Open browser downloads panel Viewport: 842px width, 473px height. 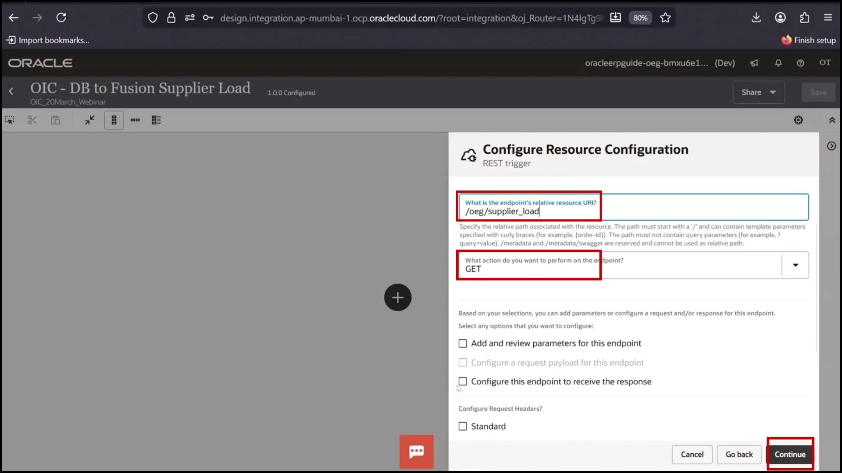(756, 18)
